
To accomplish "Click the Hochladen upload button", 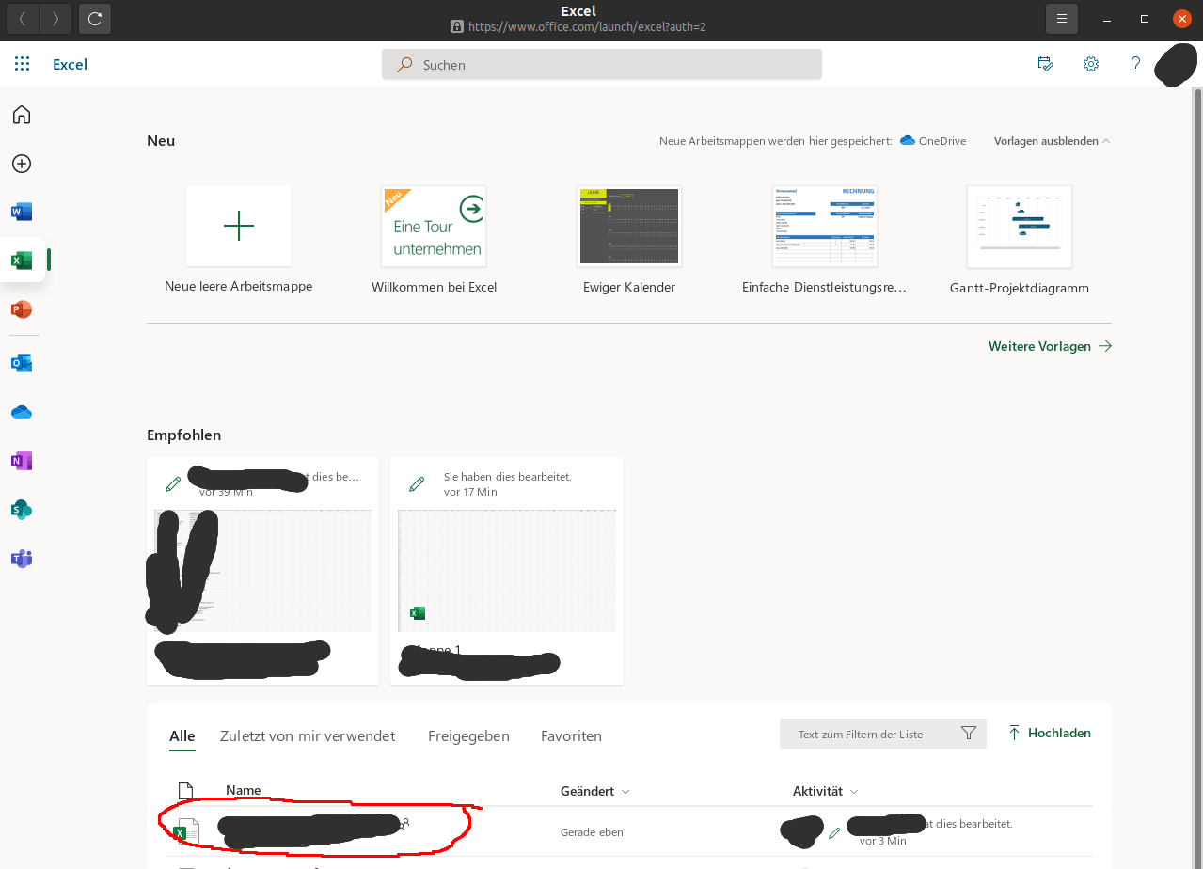I will click(1050, 733).
